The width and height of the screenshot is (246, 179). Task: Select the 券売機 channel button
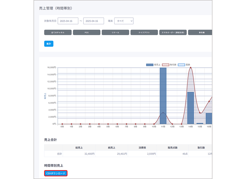tap(200, 32)
